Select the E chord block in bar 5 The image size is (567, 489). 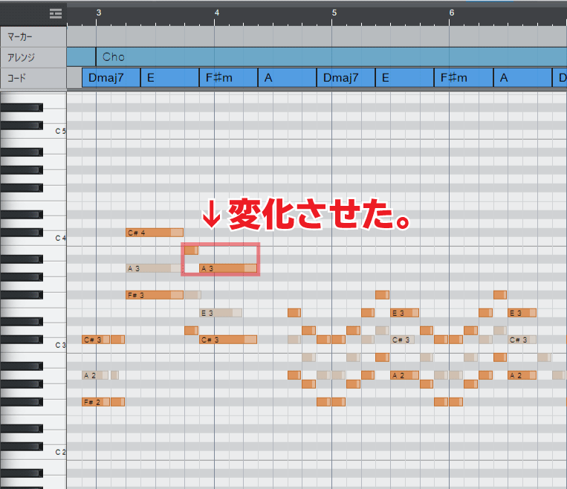point(405,78)
